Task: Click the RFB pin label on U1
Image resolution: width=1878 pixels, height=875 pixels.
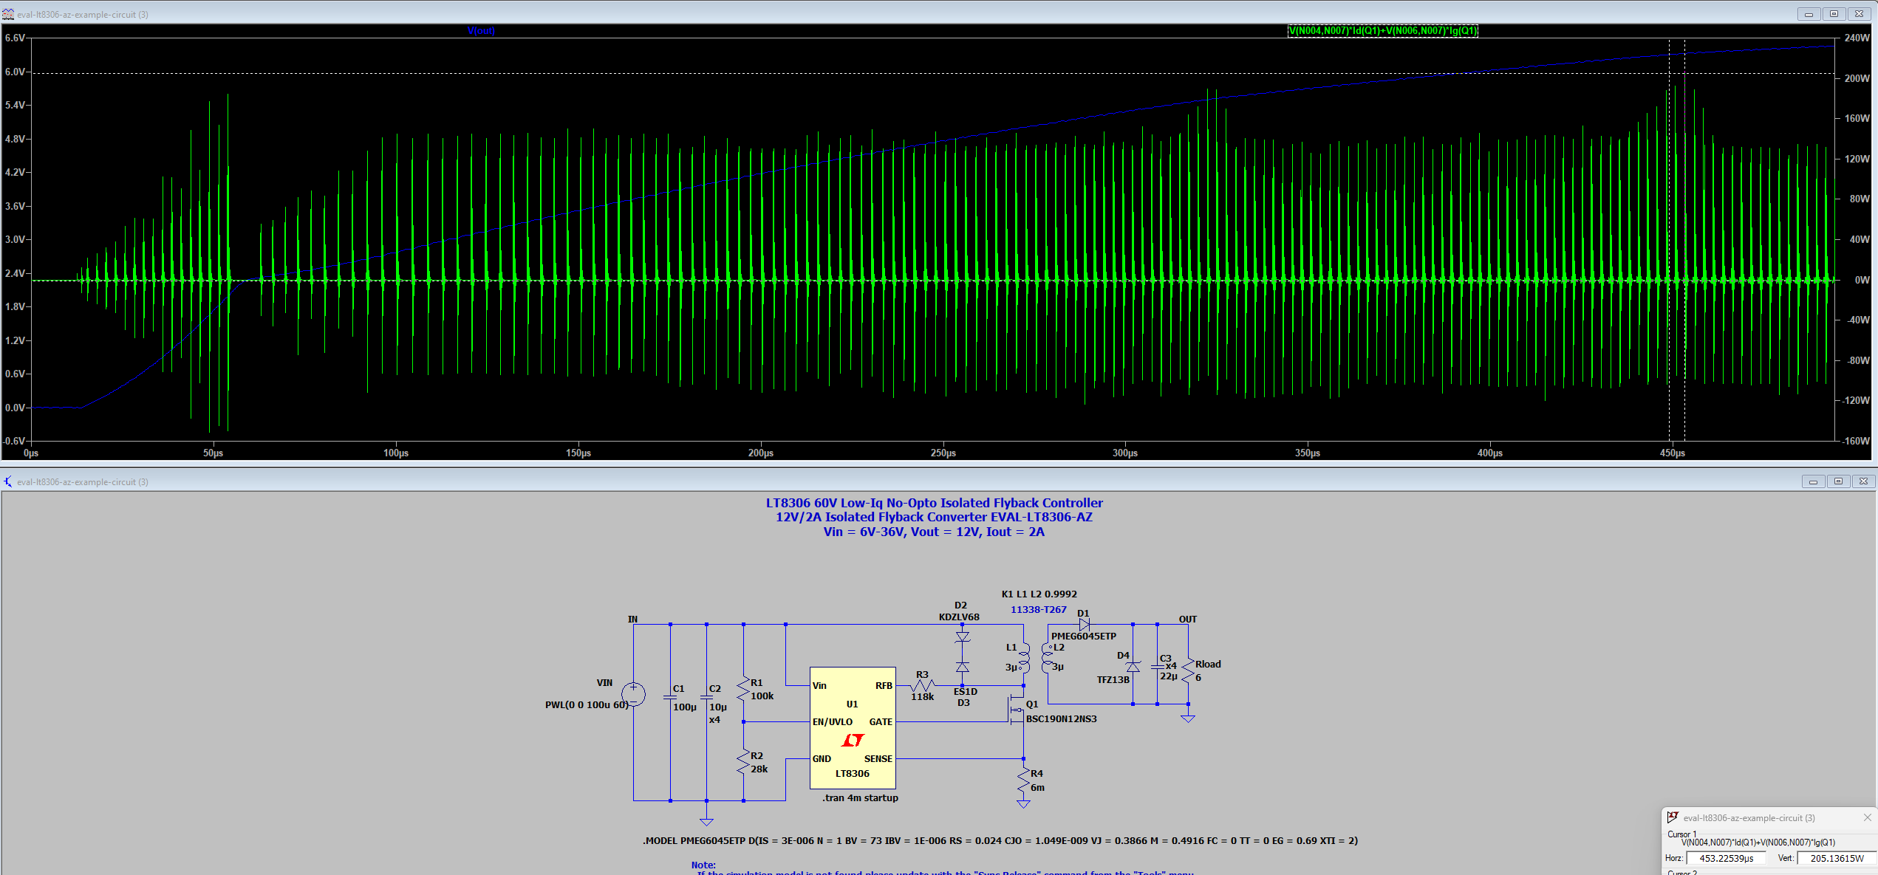Action: (884, 685)
